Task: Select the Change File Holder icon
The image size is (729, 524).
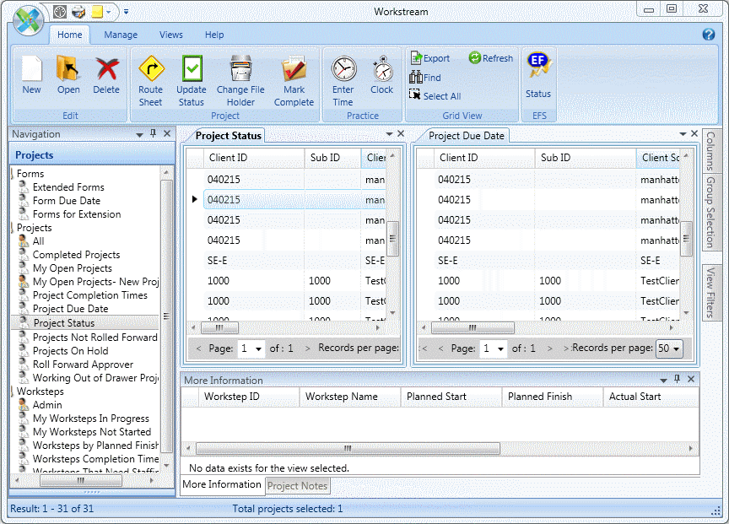Action: [240, 74]
